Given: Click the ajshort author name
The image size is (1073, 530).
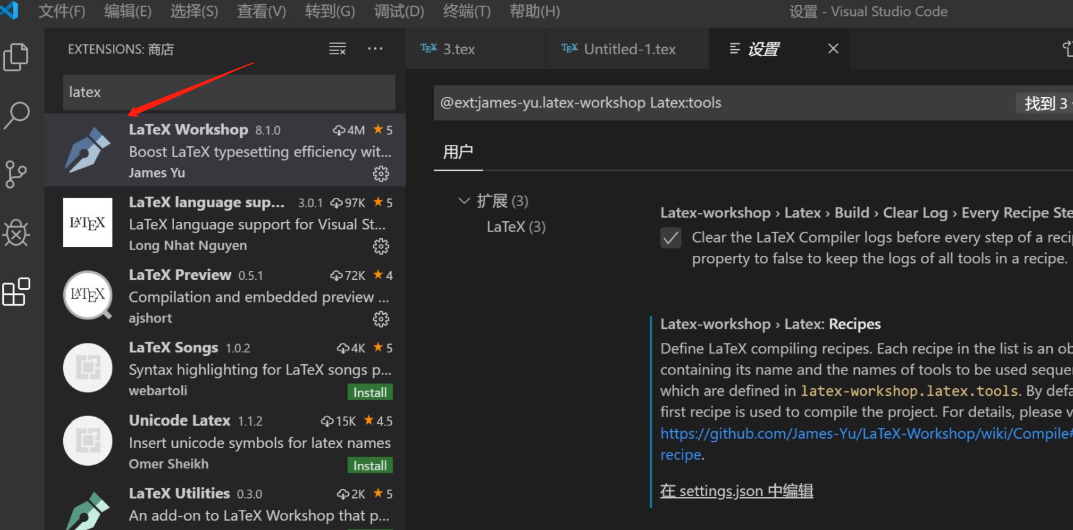Looking at the screenshot, I should click(150, 318).
